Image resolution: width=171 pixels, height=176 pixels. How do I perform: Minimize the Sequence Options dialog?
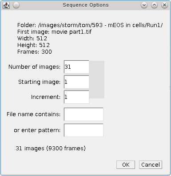click(x=144, y=5)
